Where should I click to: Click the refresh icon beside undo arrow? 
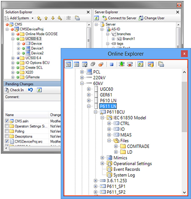pos(39,90)
